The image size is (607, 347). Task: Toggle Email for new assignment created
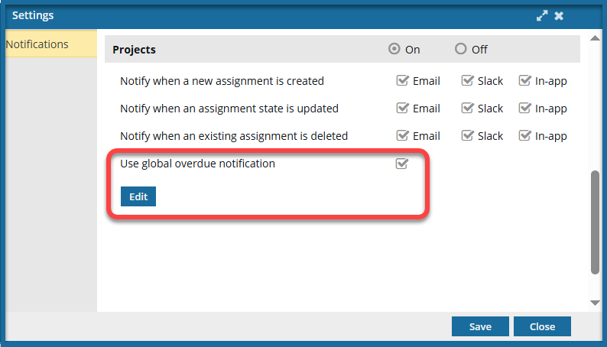coord(402,81)
